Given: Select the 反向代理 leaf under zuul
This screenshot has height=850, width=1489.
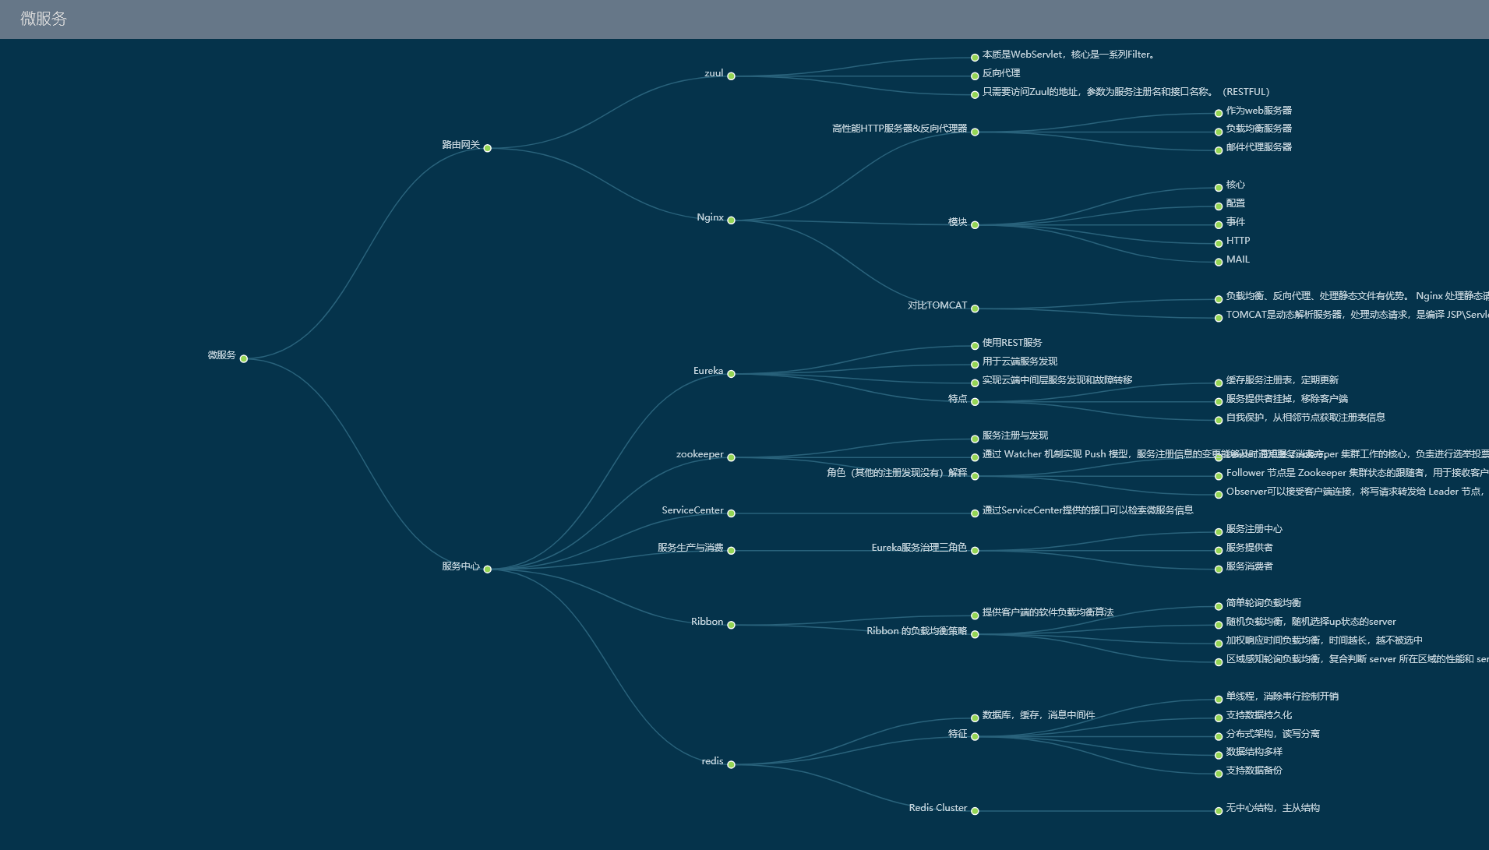Looking at the screenshot, I should click(975, 76).
